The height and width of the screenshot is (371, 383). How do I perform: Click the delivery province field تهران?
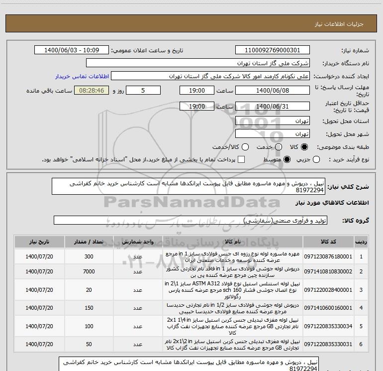(273, 121)
